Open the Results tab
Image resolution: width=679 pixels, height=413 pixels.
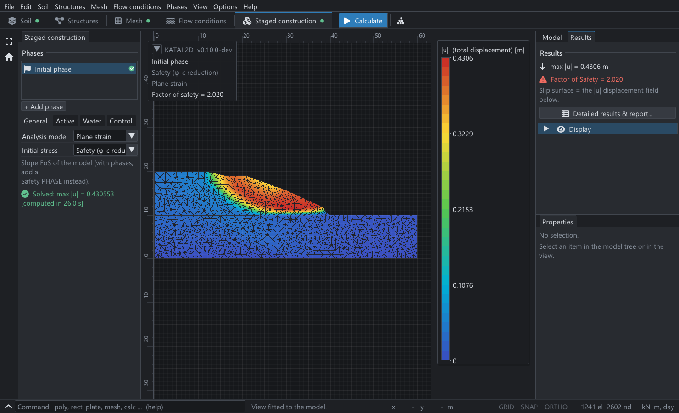pos(581,38)
